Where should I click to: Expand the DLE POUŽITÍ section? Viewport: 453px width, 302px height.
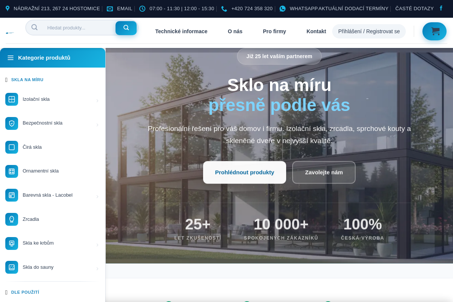point(25,292)
